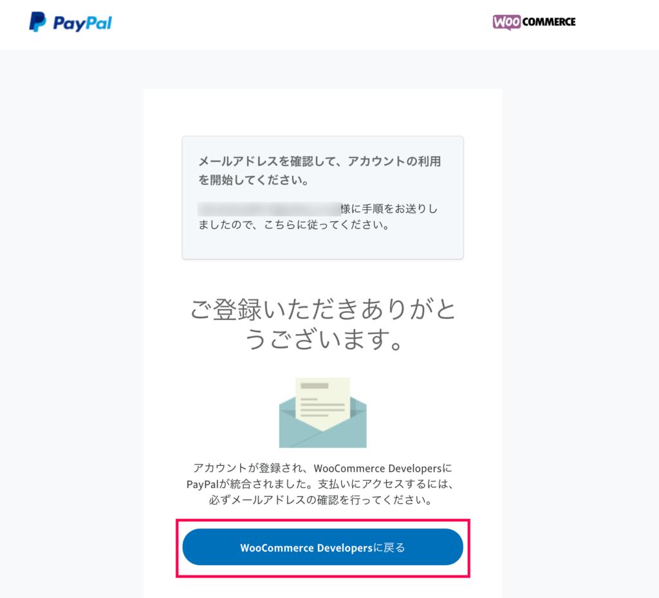Click the COMMERCE text of WooCommerce logo
The height and width of the screenshot is (598, 659).
click(549, 22)
